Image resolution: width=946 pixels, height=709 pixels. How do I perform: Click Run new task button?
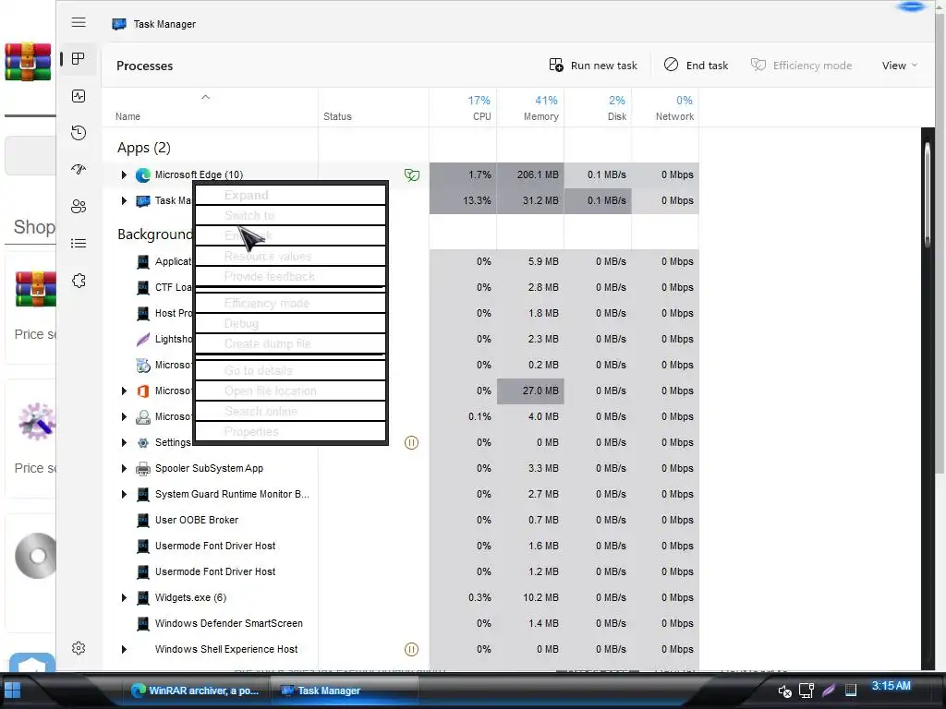[593, 66]
